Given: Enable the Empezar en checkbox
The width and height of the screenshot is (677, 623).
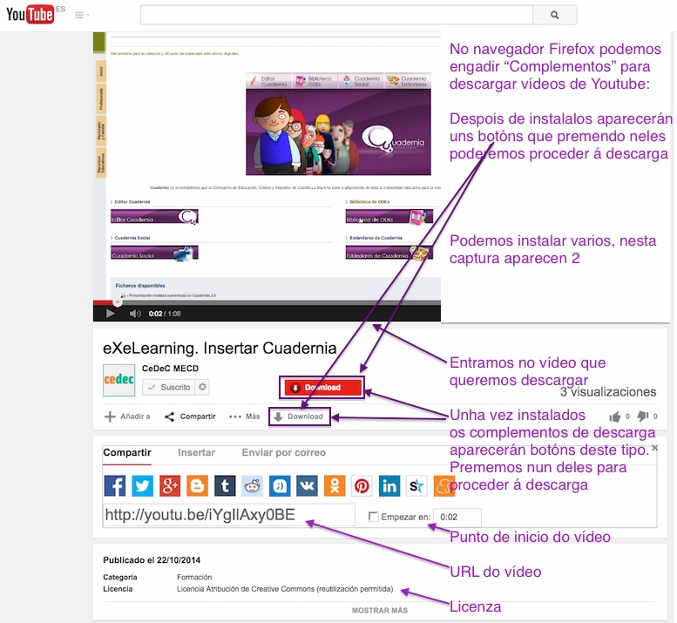Looking at the screenshot, I should 374,517.
